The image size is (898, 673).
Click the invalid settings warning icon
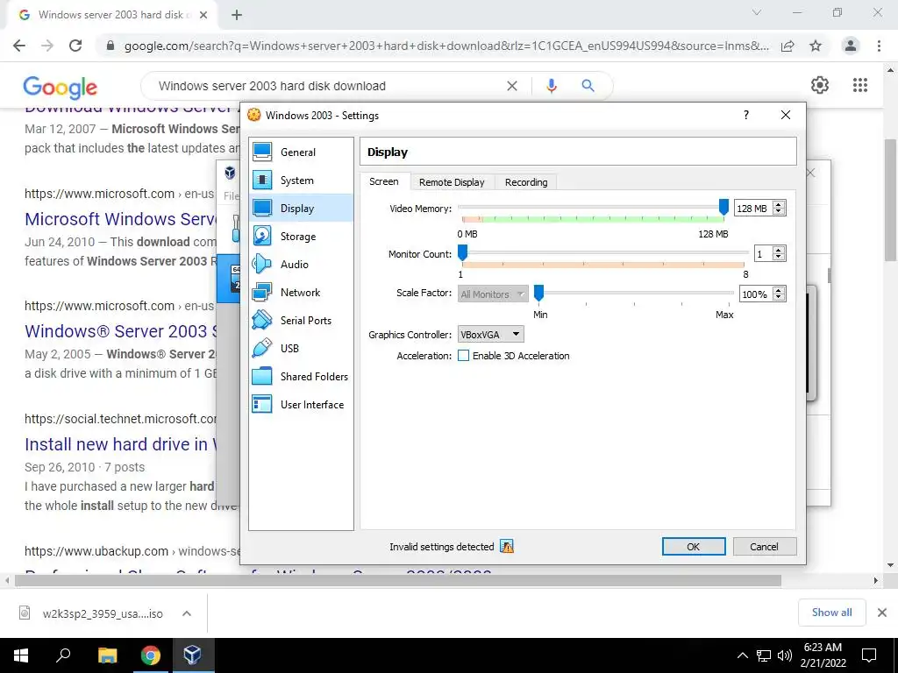tap(507, 547)
